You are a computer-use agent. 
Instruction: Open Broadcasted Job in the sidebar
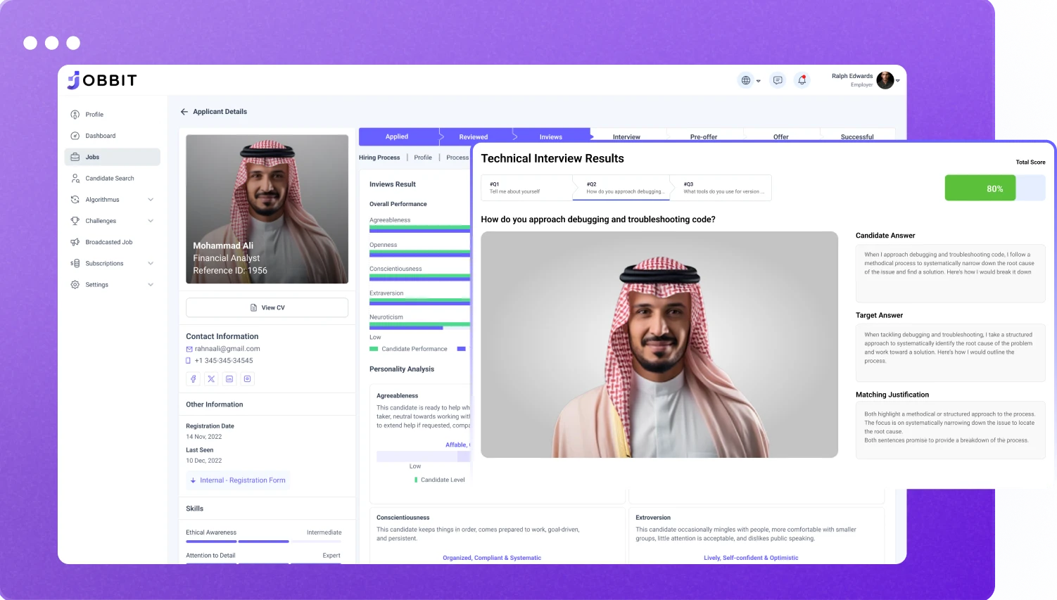pyautogui.click(x=108, y=242)
